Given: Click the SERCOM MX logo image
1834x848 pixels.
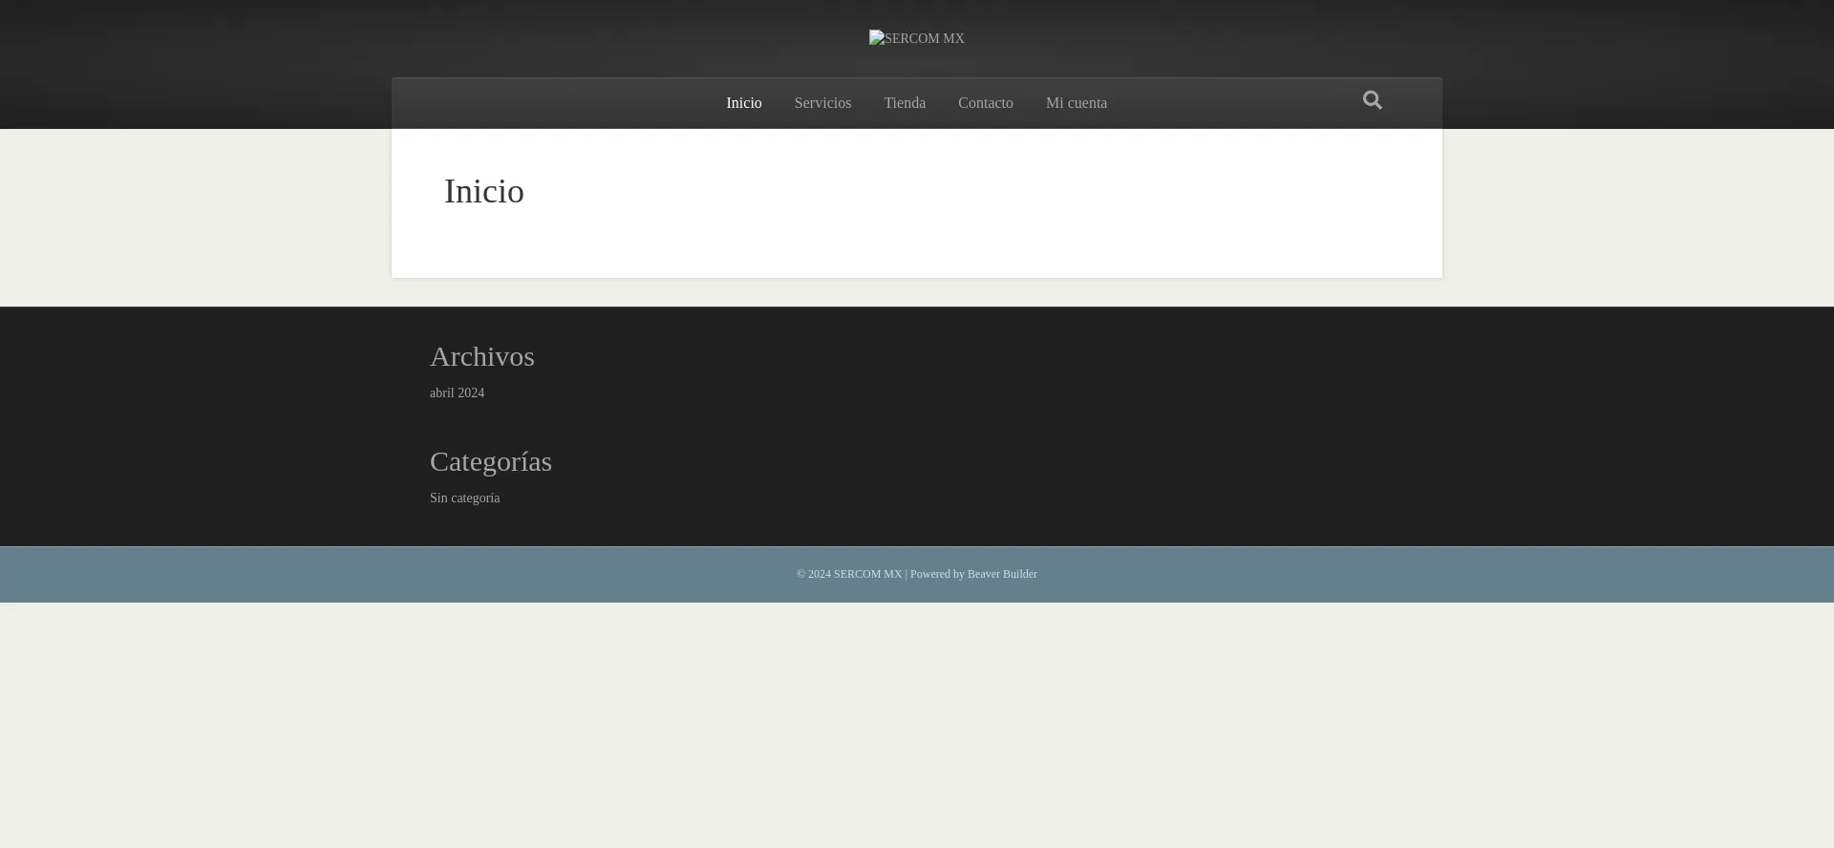Looking at the screenshot, I should (x=917, y=38).
